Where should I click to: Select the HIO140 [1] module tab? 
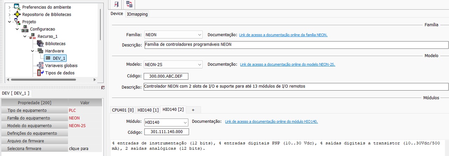pos(148,110)
